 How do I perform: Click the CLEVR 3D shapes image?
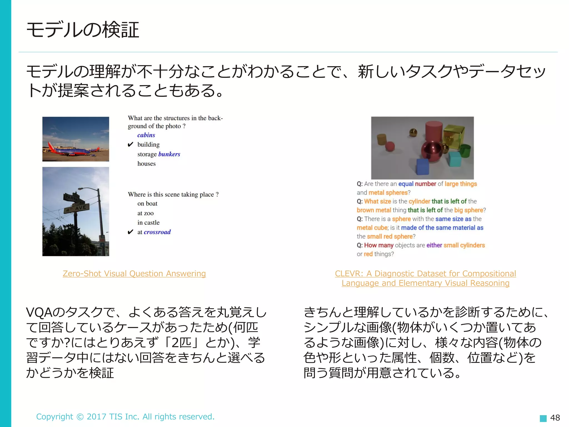click(422, 148)
